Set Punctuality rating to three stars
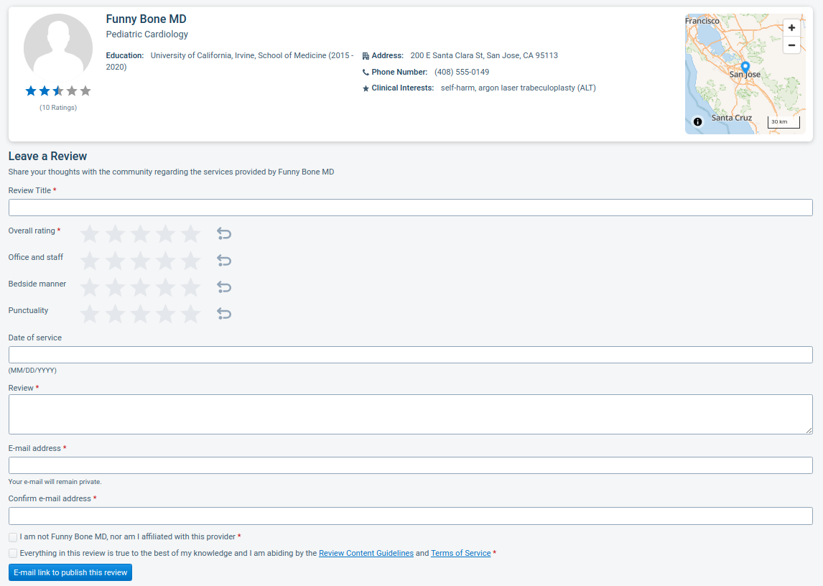The height and width of the screenshot is (586, 823). (140, 313)
